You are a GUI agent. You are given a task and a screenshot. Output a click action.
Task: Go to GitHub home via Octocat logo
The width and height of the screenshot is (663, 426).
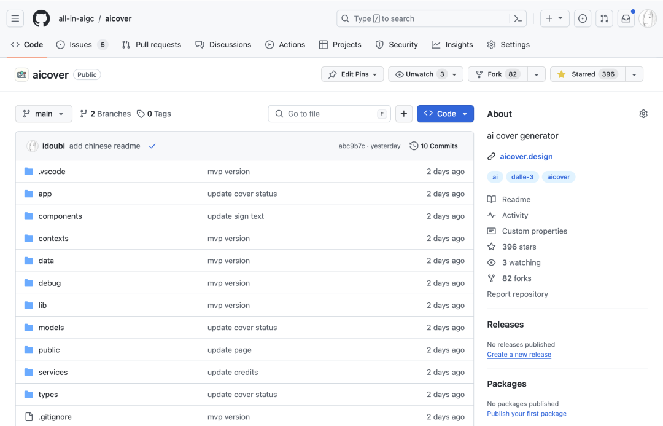[x=41, y=18]
